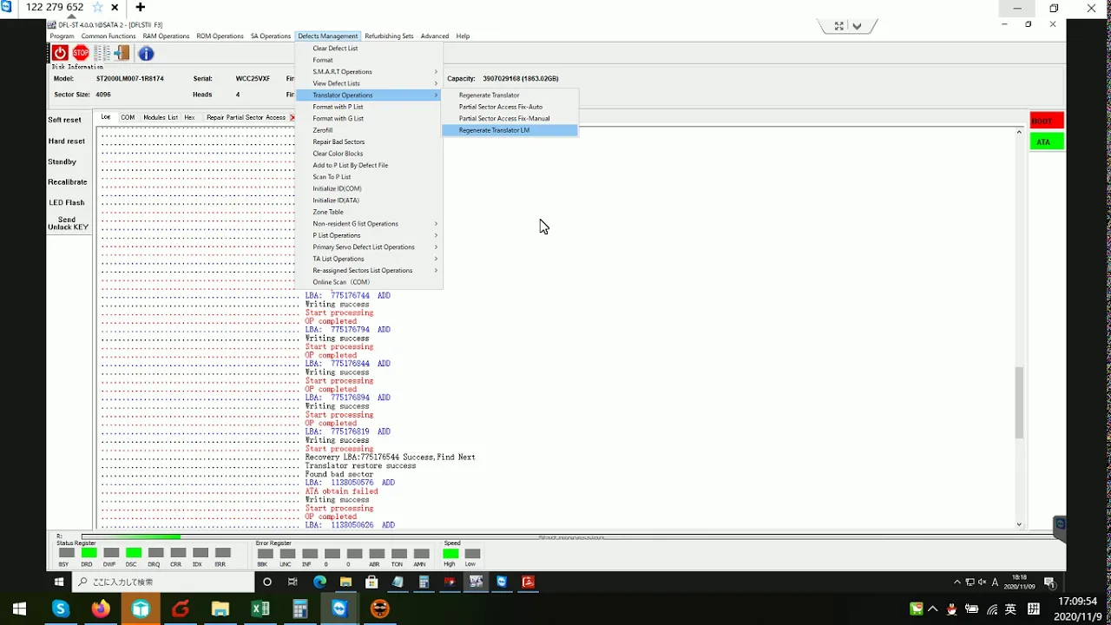Viewport: 1111px width, 625px height.
Task: Expand P List Operations submenu
Action: point(369,235)
